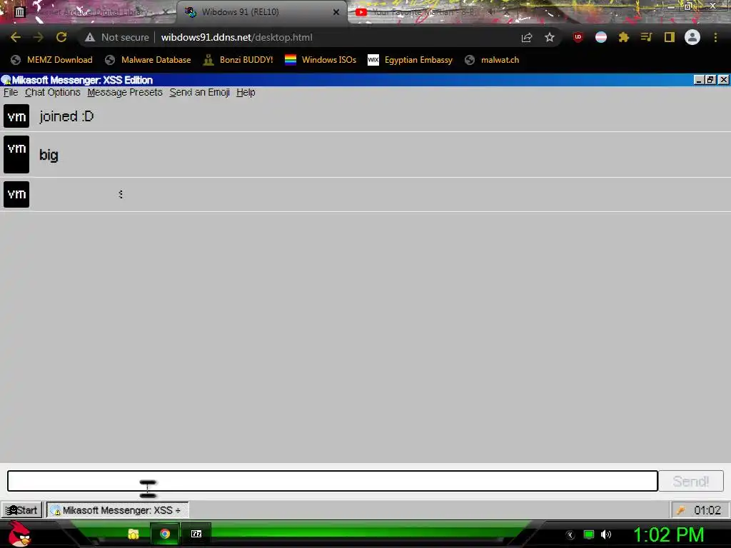Click the Angry Birds start icon on taskbar

[19, 534]
